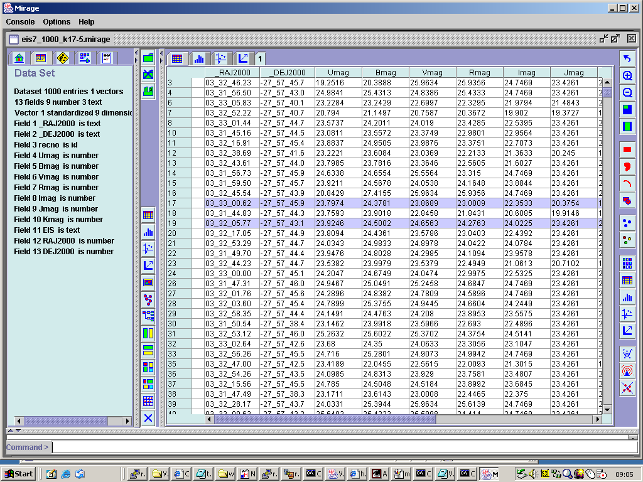
Task: Click the green open folder icon
Action: [148, 58]
